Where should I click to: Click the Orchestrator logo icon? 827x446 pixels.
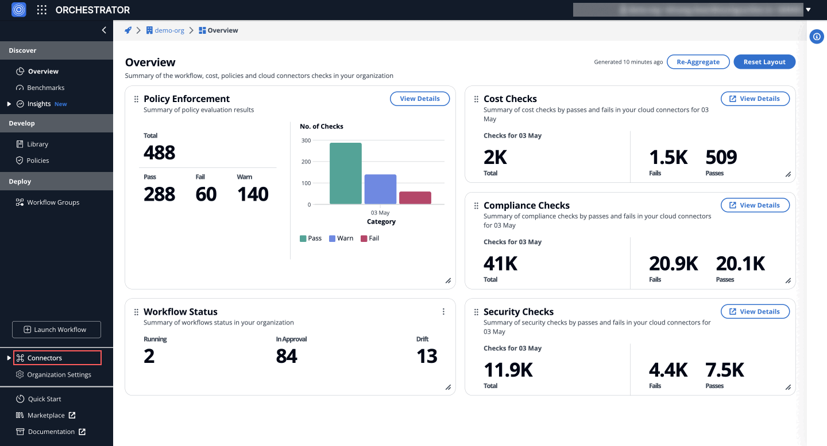pos(19,10)
